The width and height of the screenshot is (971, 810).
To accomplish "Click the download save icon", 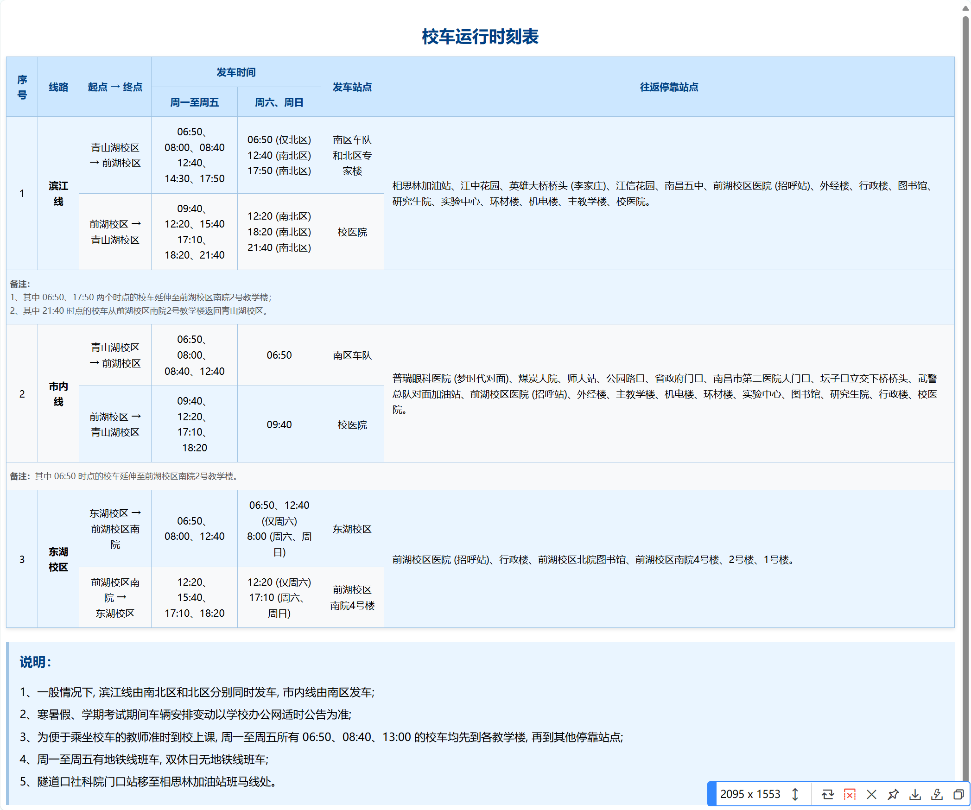I will coord(914,794).
